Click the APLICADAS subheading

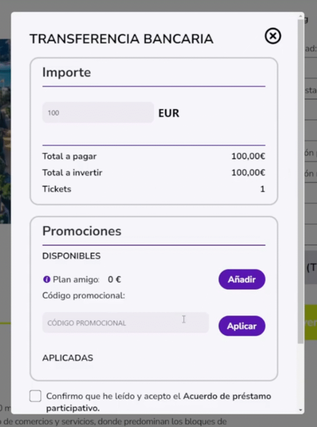[68, 358]
